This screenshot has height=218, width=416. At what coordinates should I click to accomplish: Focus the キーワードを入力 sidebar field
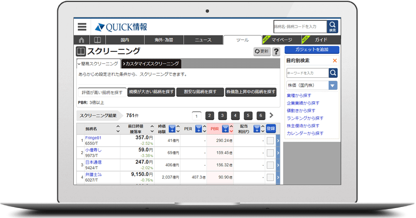click(x=307, y=73)
